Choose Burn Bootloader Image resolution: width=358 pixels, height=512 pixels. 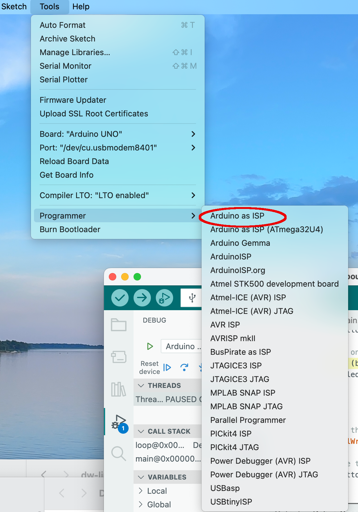(x=118, y=229)
